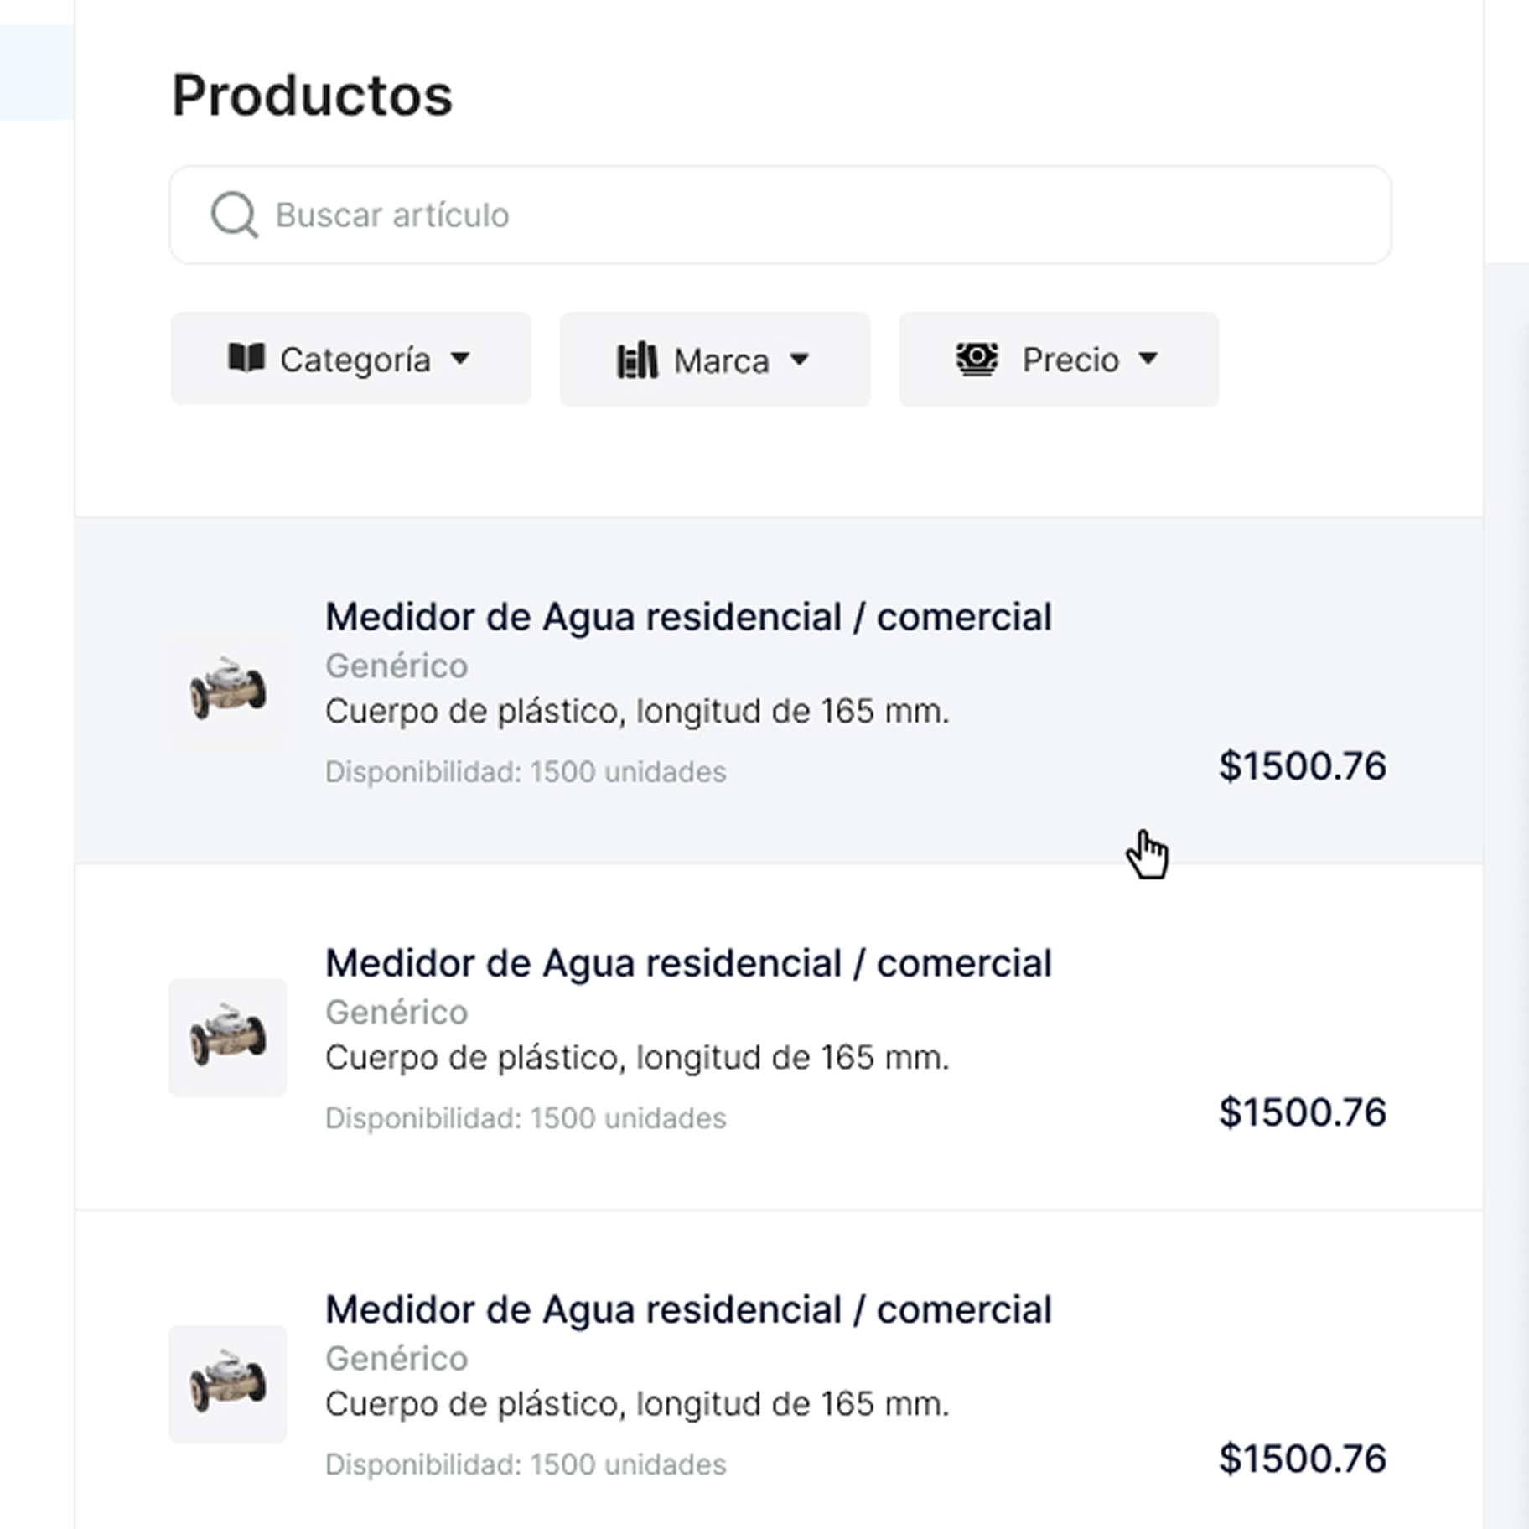
Task: Open the Categoría dropdown arrow
Action: (459, 358)
